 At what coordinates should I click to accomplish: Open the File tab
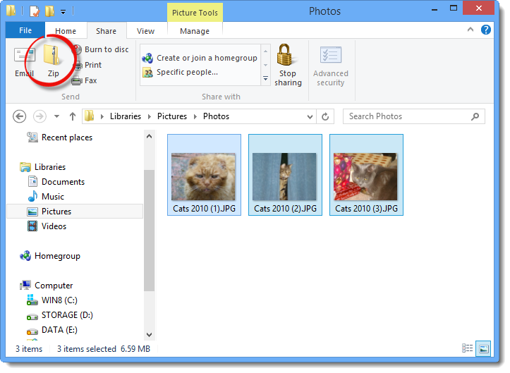click(x=25, y=30)
